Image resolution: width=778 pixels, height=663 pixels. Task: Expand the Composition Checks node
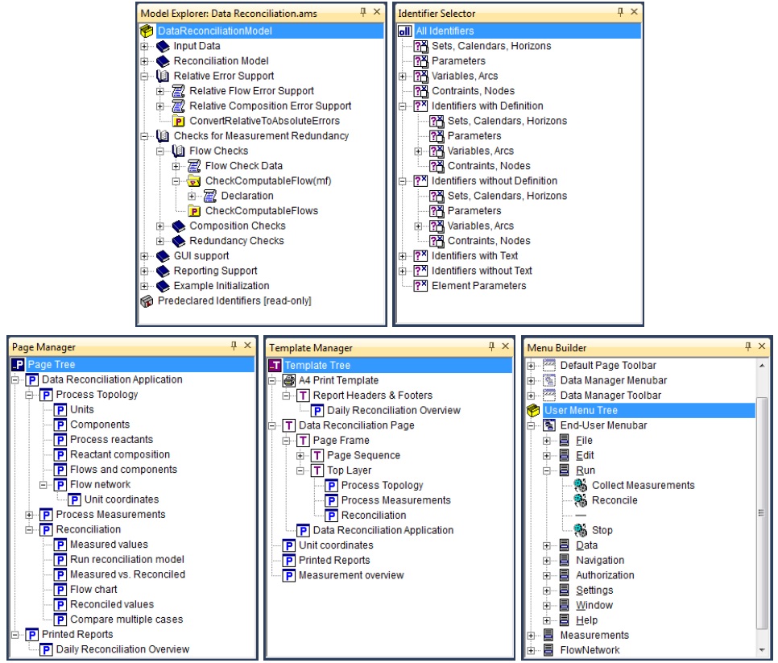[x=159, y=226]
